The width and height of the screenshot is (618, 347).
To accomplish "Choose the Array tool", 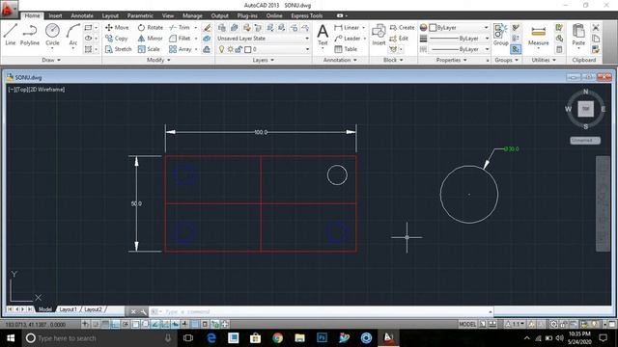I will coord(181,49).
